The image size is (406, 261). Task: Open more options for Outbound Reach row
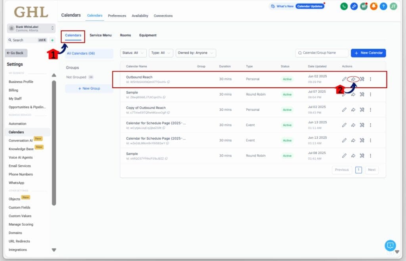point(371,79)
